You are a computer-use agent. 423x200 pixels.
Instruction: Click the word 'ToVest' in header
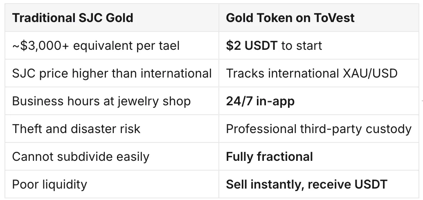(x=334, y=18)
